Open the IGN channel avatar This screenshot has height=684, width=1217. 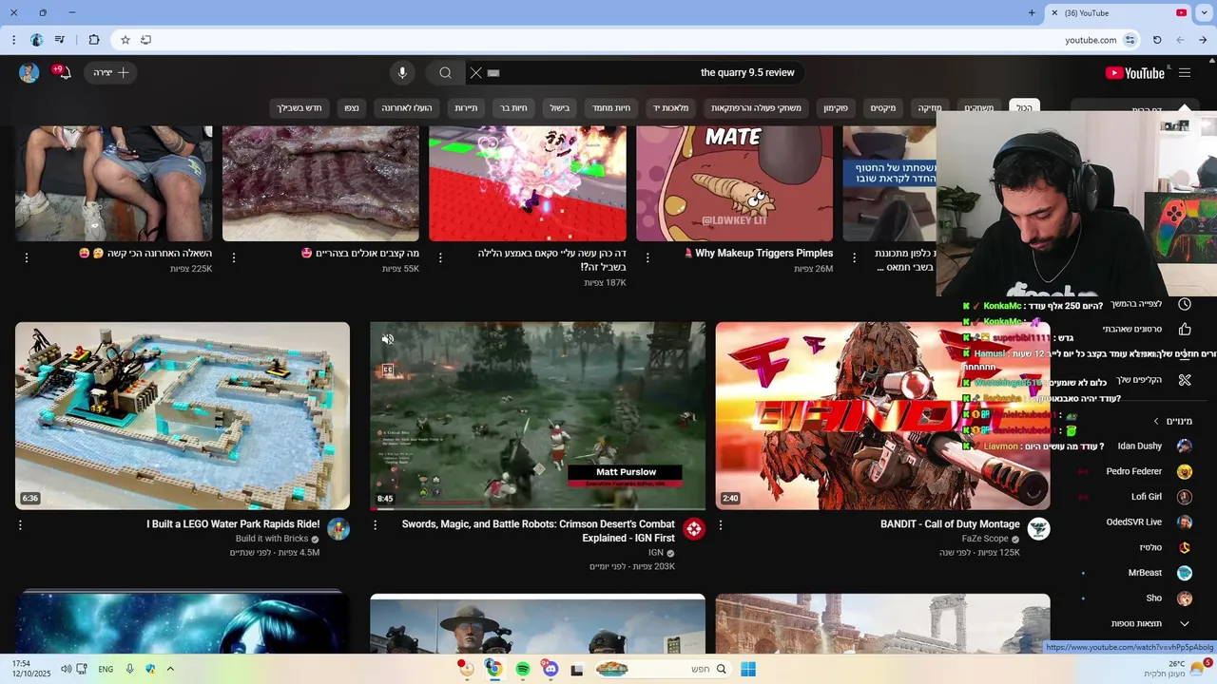coord(694,529)
